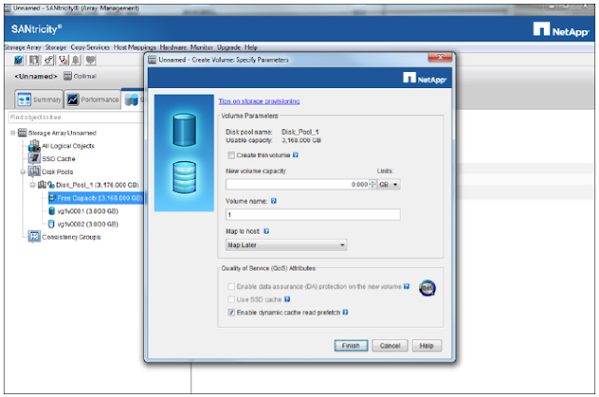Click the All Logical Objects icon
This screenshot has height=397, width=599.
(x=35, y=145)
